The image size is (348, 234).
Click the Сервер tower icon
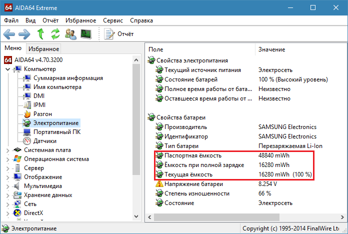[x=17, y=168]
